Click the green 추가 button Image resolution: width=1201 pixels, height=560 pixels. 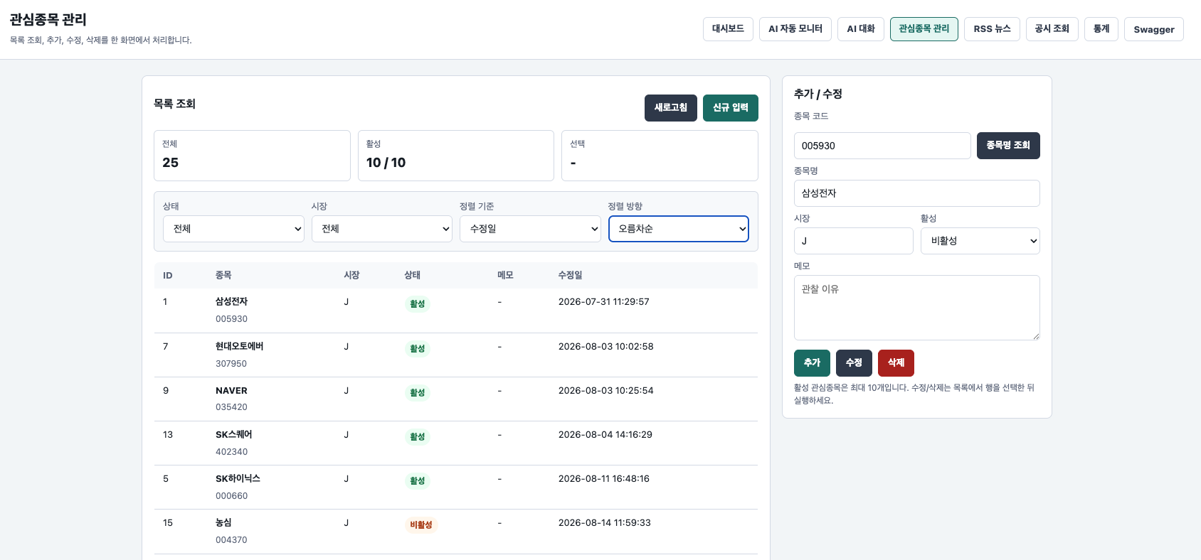812,363
